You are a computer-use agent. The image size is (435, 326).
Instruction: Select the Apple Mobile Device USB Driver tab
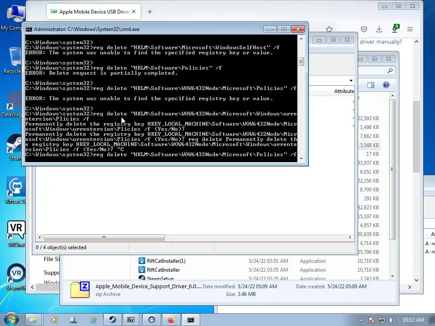94,11
